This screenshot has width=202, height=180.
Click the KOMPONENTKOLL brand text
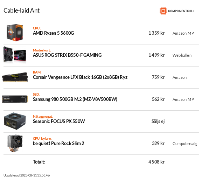point(181,11)
